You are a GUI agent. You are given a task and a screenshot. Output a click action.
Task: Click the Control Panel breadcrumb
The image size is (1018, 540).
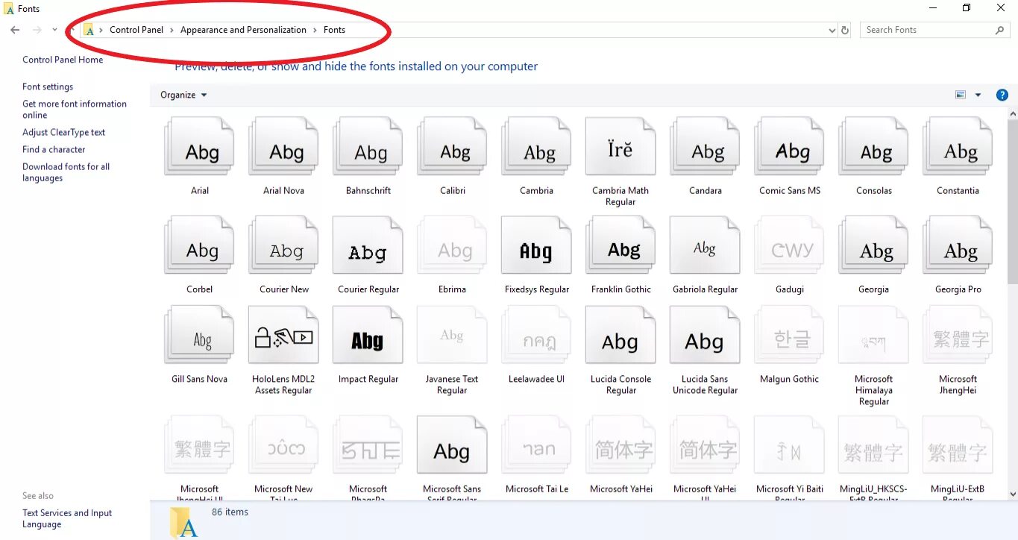pos(136,30)
